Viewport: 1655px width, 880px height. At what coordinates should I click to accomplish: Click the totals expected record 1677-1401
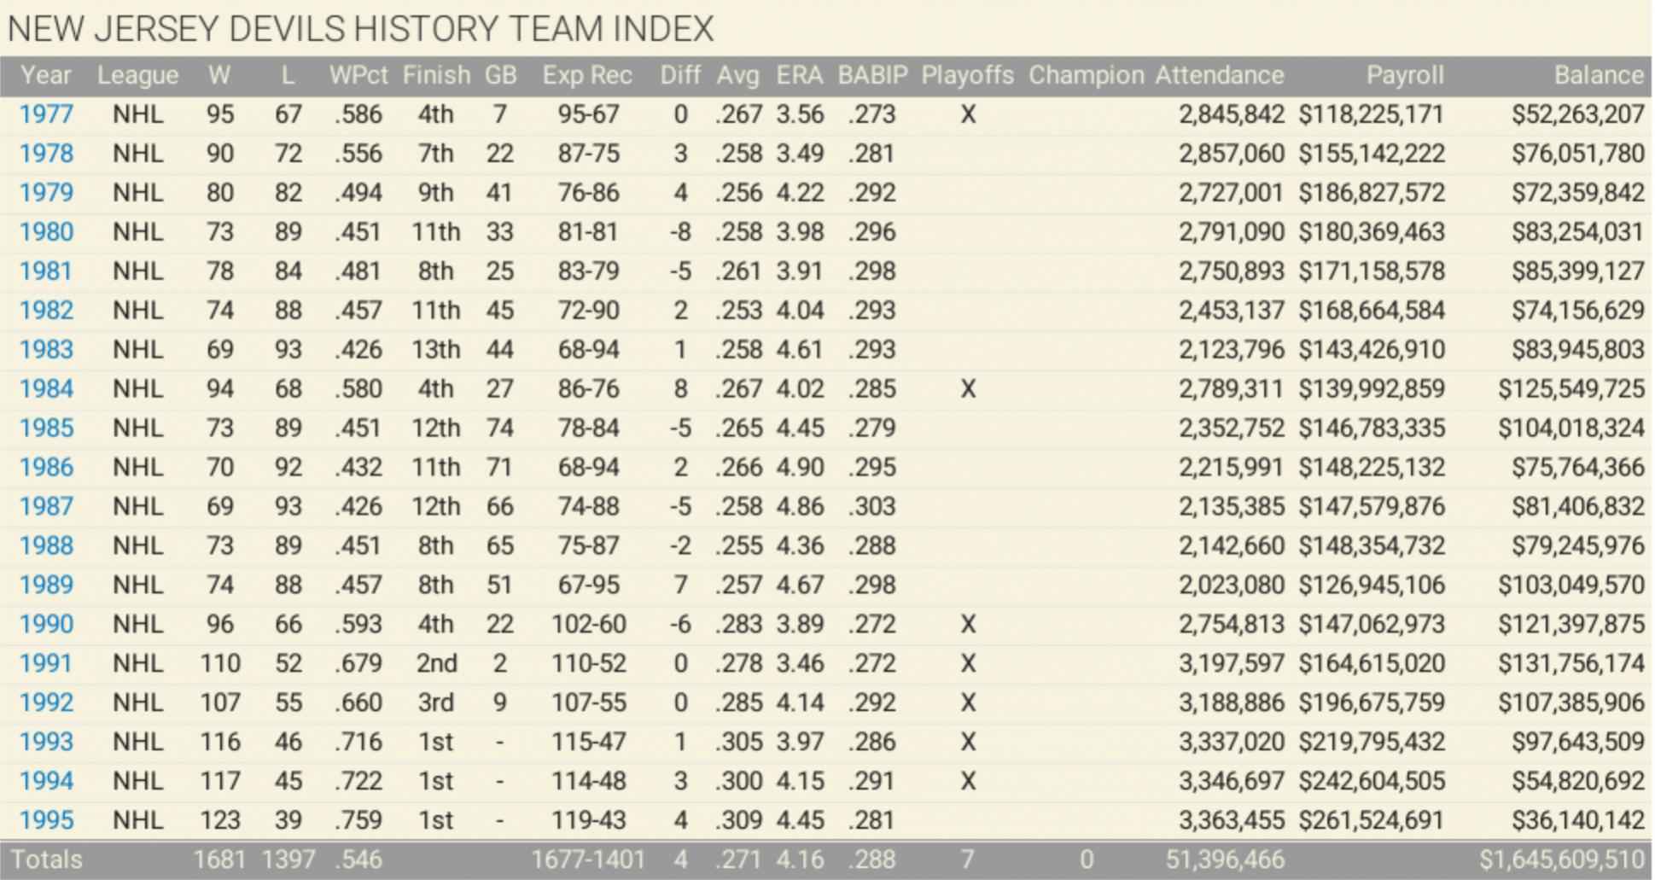[588, 860]
